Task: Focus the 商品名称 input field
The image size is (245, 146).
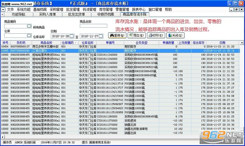Action: point(93,26)
